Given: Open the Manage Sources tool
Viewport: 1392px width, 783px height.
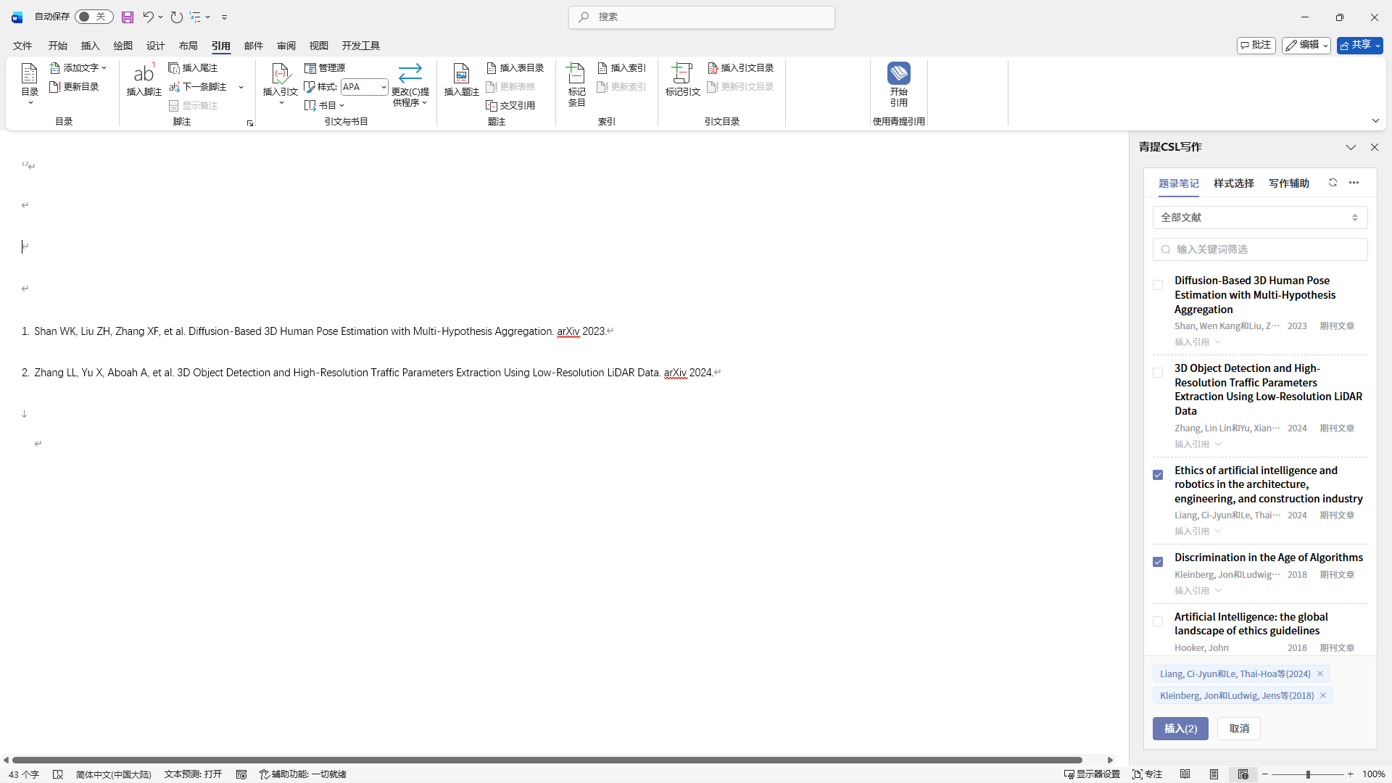Looking at the screenshot, I should click(x=325, y=67).
